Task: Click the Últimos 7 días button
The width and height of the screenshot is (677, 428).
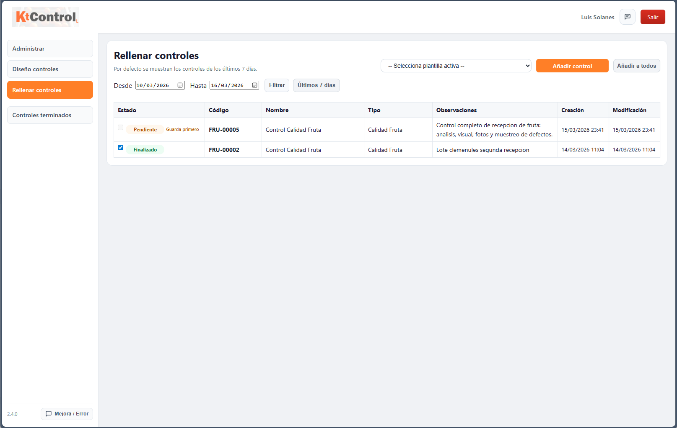Action: point(316,85)
